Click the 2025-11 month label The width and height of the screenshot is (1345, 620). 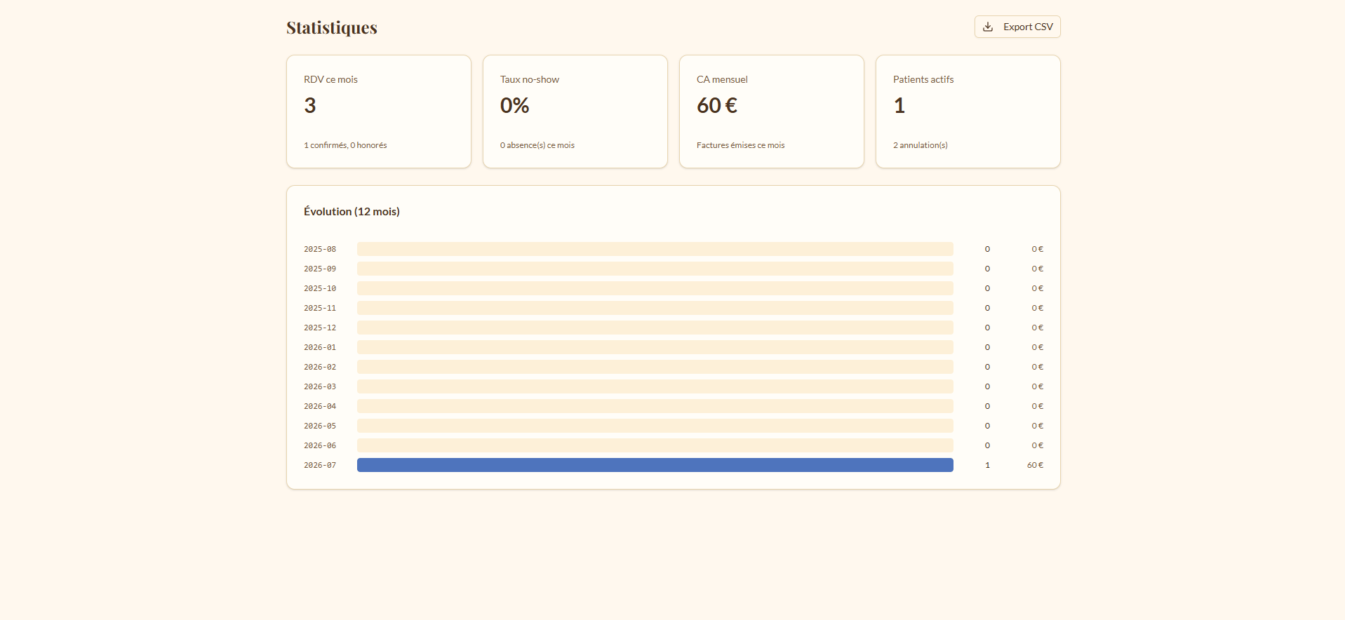pos(320,308)
